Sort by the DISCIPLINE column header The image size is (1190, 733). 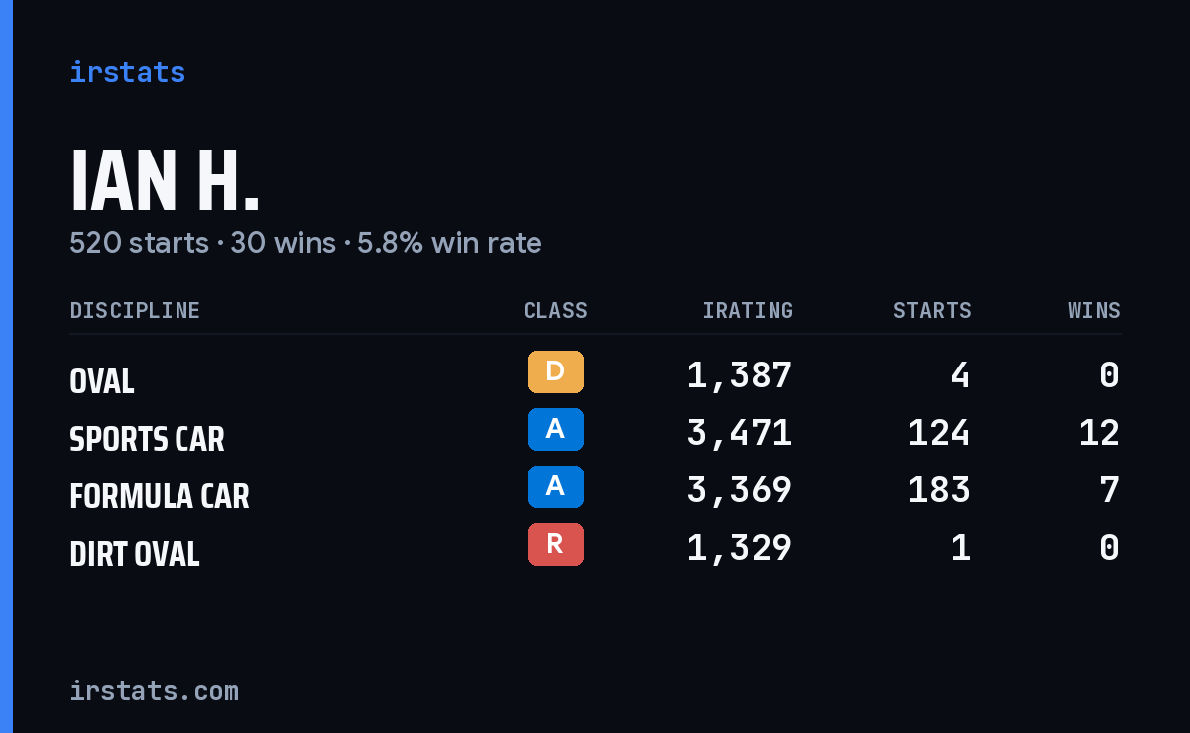135,311
